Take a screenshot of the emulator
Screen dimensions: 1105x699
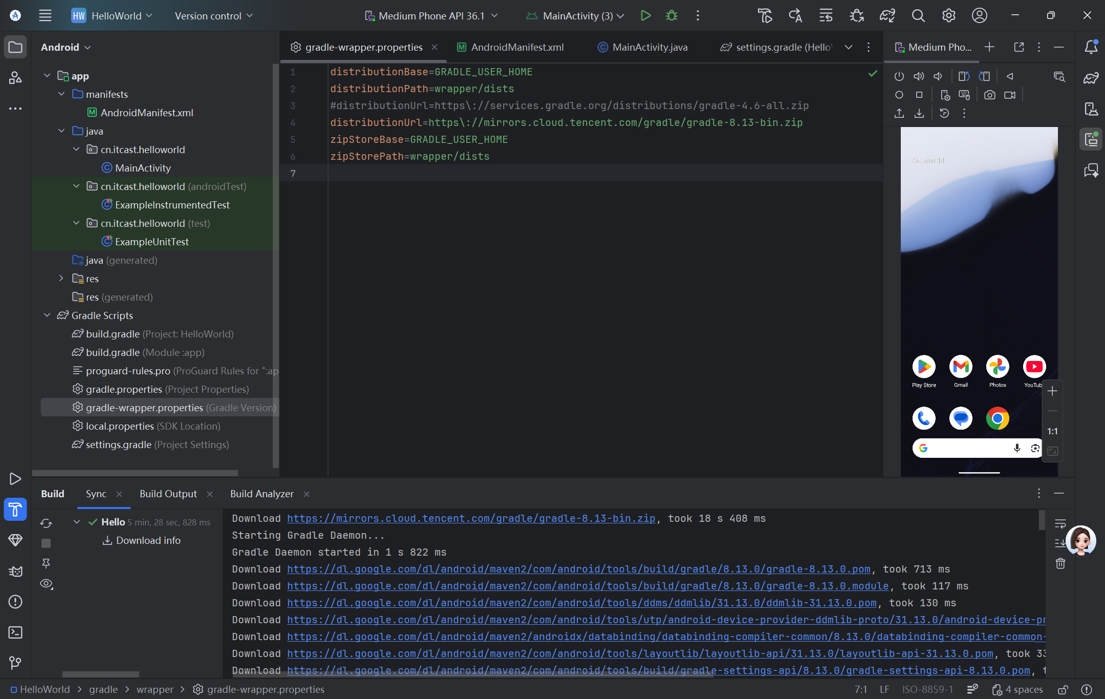[x=989, y=95]
